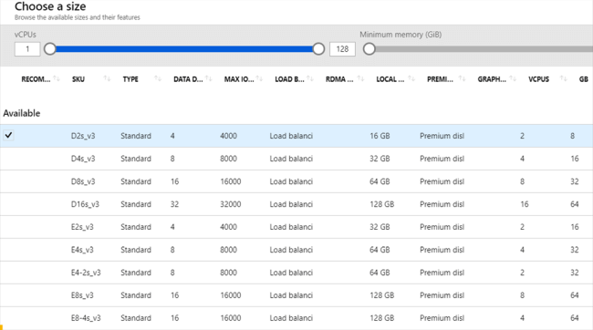Sort by the SKU column arrows icon
This screenshot has height=330, width=593.
(108, 78)
